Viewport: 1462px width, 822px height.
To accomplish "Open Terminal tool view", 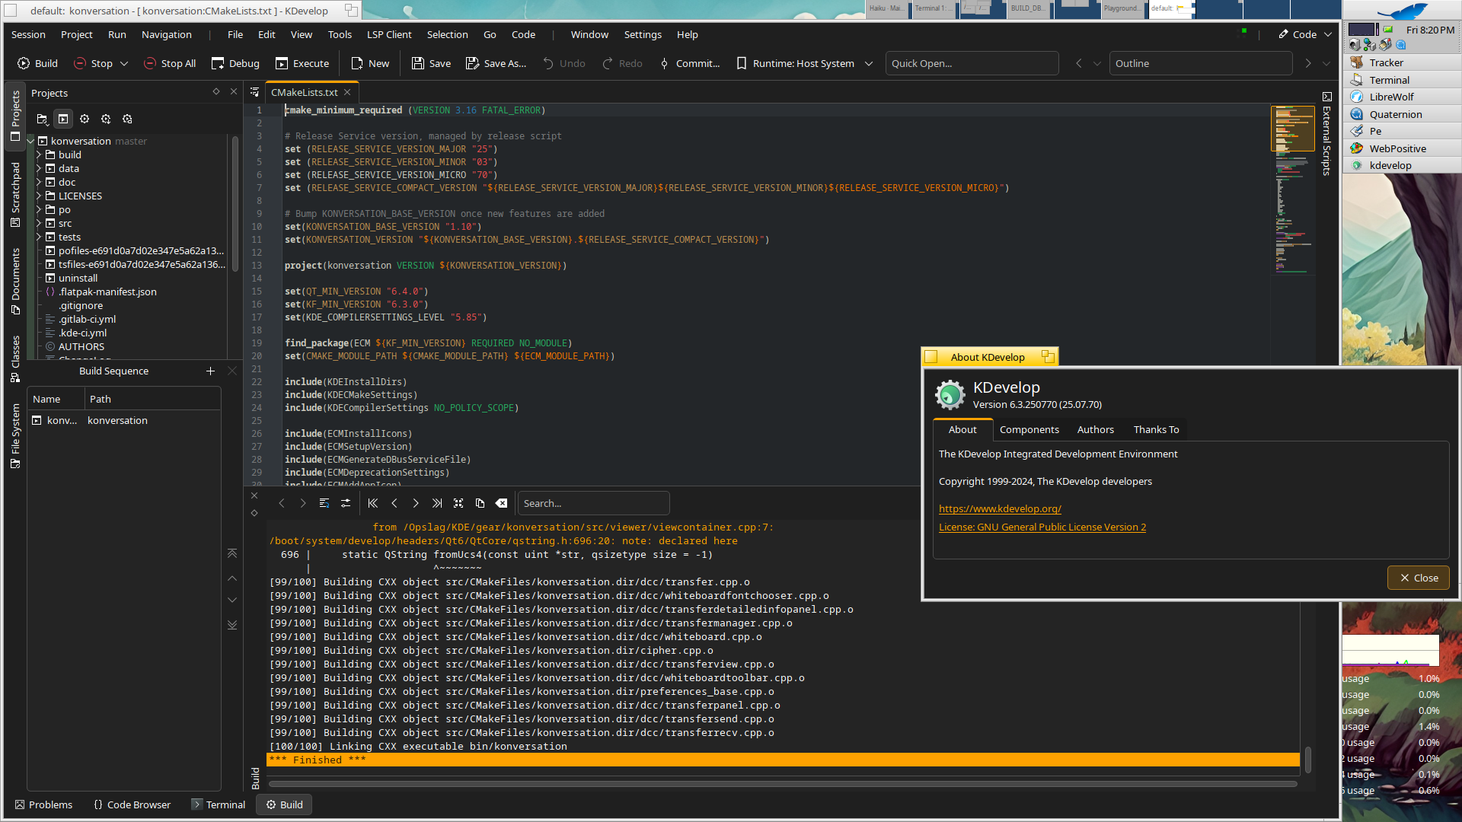I will pos(219,804).
